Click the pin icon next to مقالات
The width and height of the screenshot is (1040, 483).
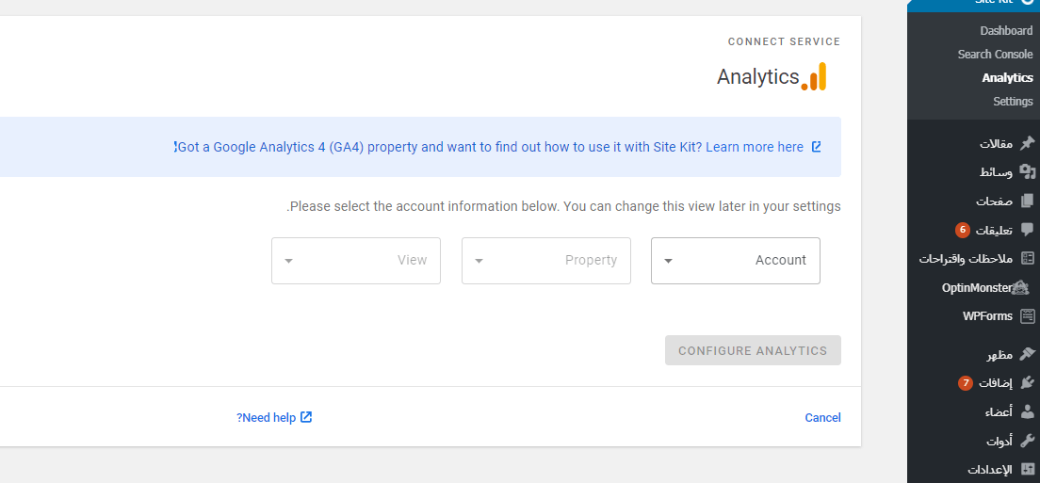pyautogui.click(x=1027, y=143)
